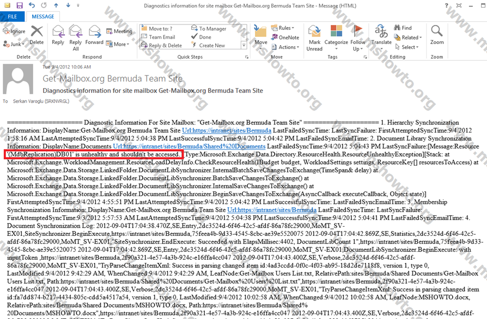The width and height of the screenshot is (487, 319).
Task: Run the To Manager quick step
Action: 209,28
